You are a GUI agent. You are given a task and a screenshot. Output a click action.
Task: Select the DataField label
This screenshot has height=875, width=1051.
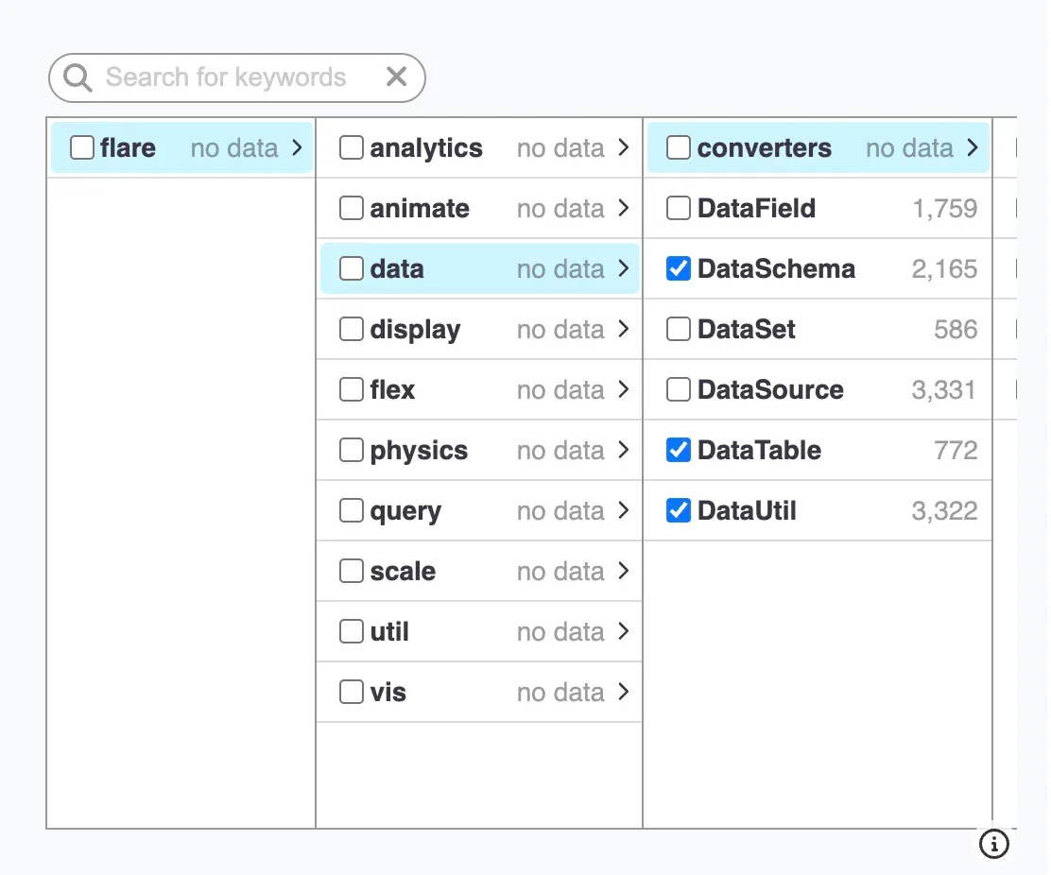756,209
